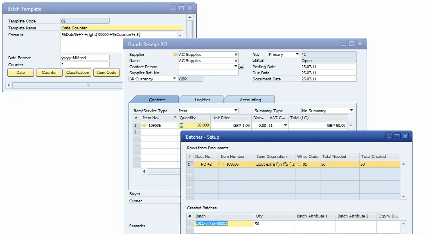
Task: Open the BP Currency dropdown
Action: pyautogui.click(x=174, y=78)
